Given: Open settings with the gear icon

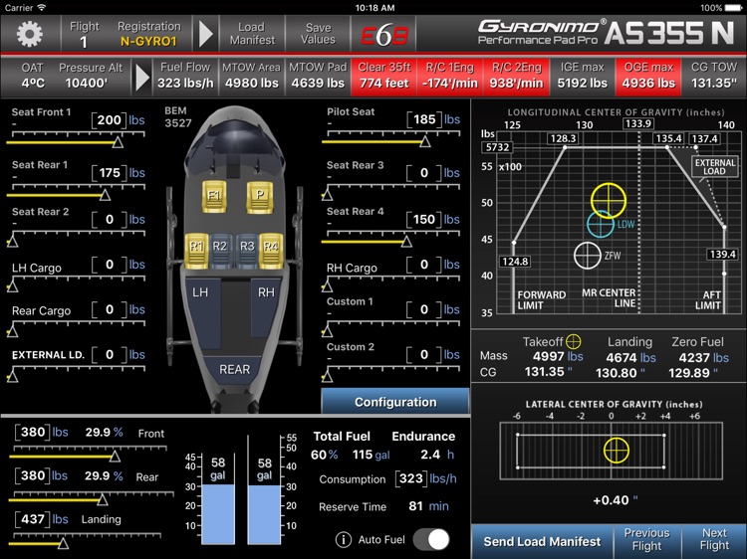Looking at the screenshot, I should pyautogui.click(x=30, y=34).
